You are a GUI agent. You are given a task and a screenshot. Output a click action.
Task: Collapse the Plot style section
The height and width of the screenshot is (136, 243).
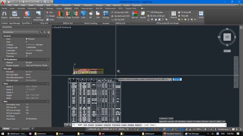tap(48, 69)
